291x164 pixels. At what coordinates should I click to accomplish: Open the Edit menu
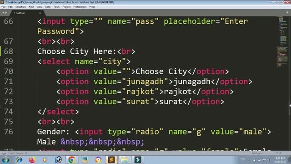[x=10, y=7]
